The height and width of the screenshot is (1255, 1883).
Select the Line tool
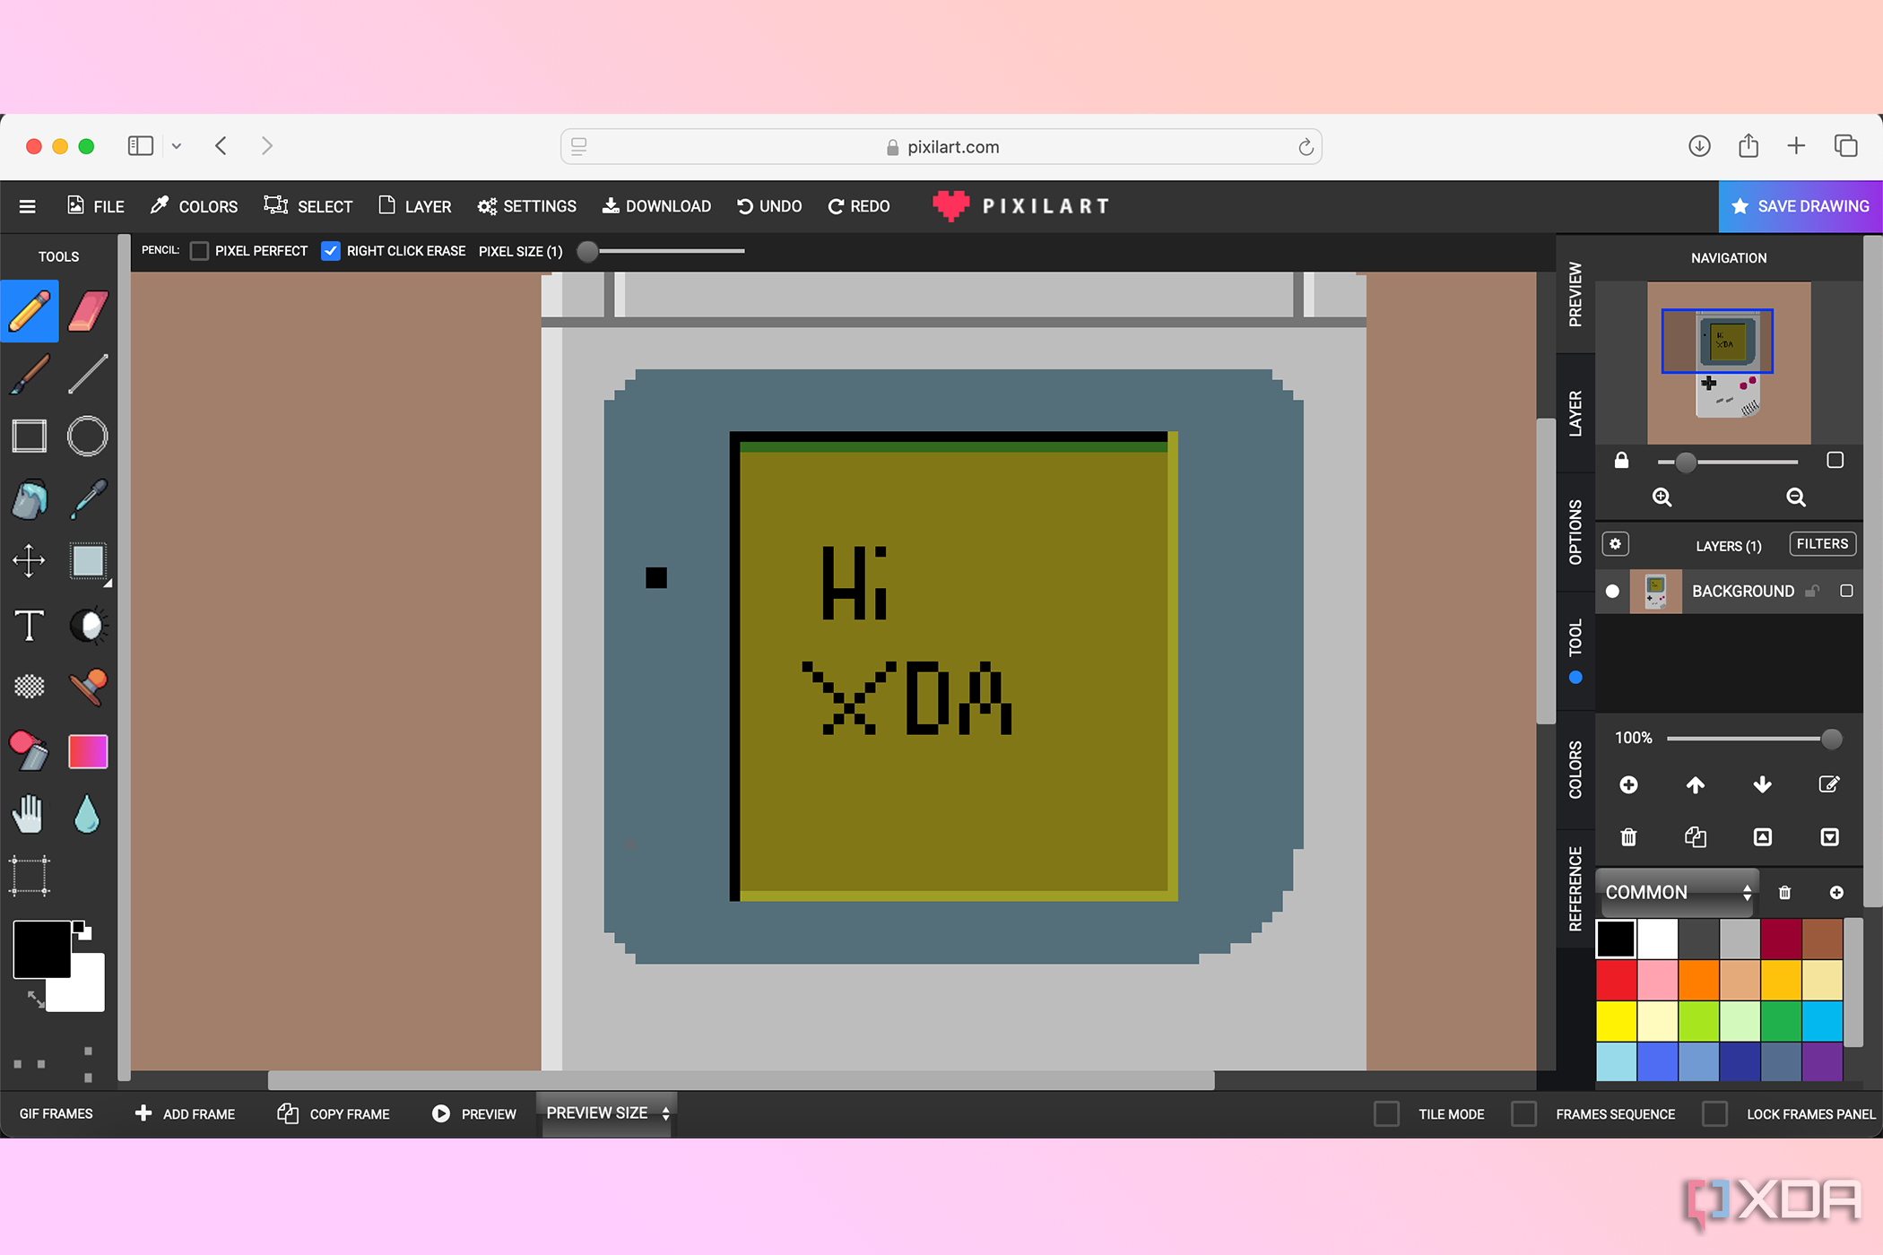coord(88,374)
